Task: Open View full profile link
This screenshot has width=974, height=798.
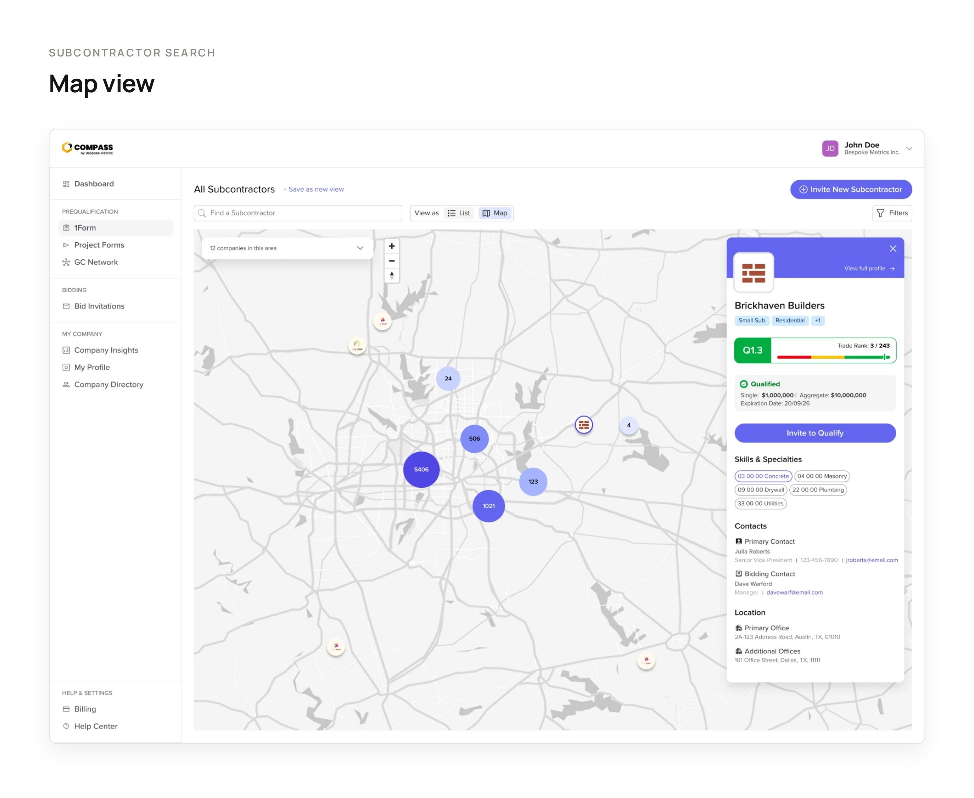Action: click(869, 268)
